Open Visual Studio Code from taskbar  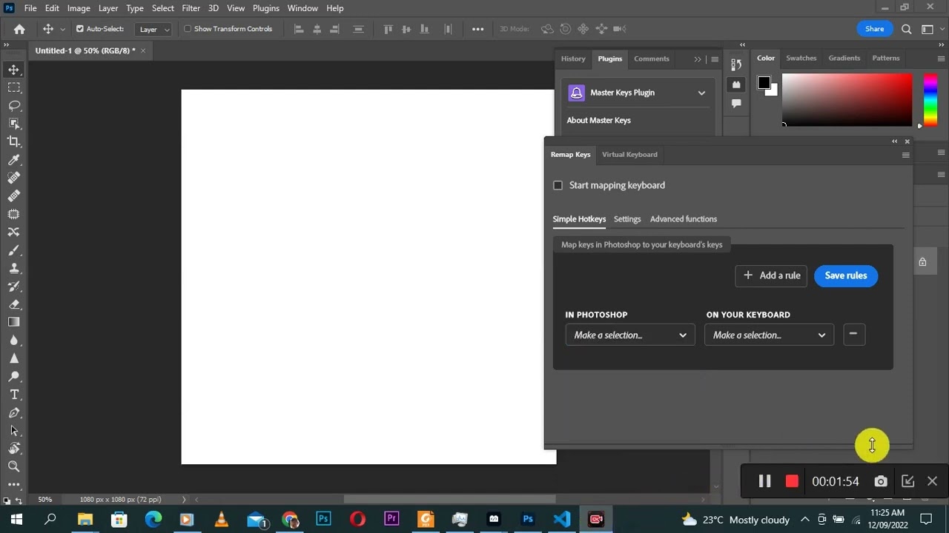pos(562,519)
